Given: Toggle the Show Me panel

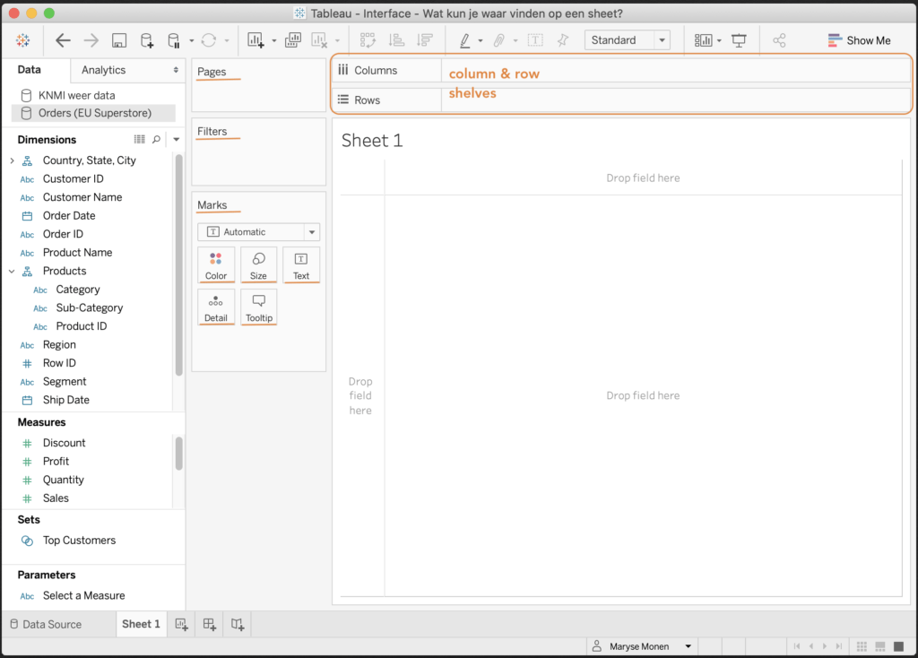Looking at the screenshot, I should [859, 40].
